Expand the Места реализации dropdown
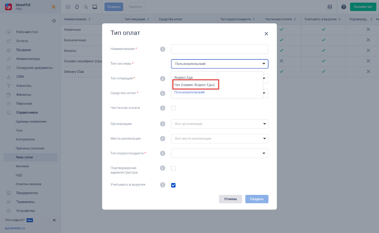 (x=219, y=138)
